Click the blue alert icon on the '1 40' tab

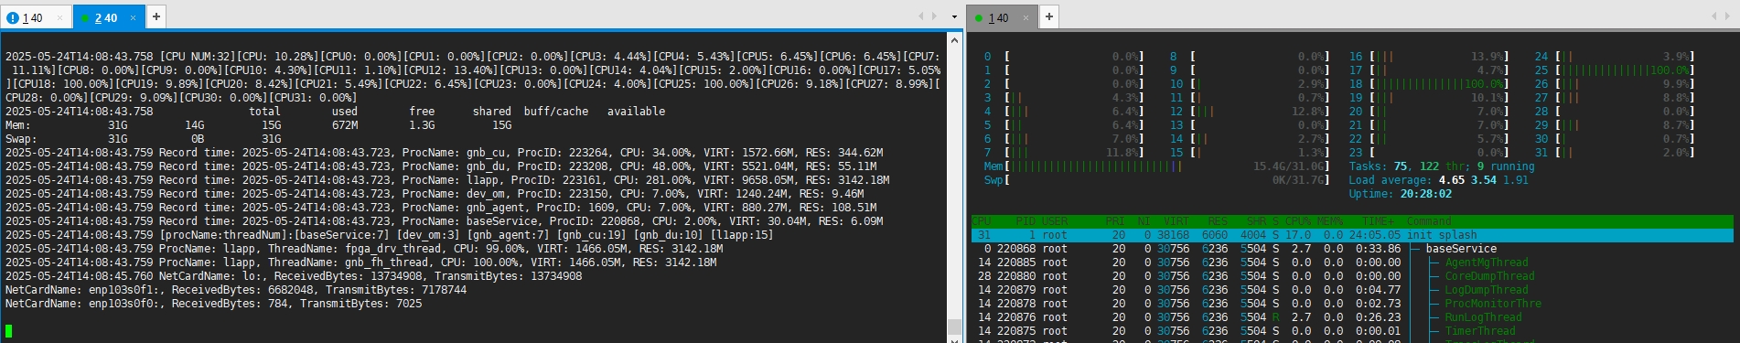tap(13, 17)
